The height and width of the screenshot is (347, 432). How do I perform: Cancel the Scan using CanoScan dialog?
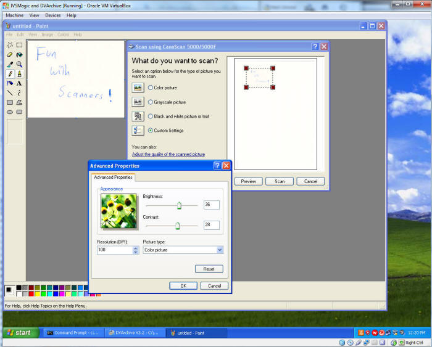311,181
